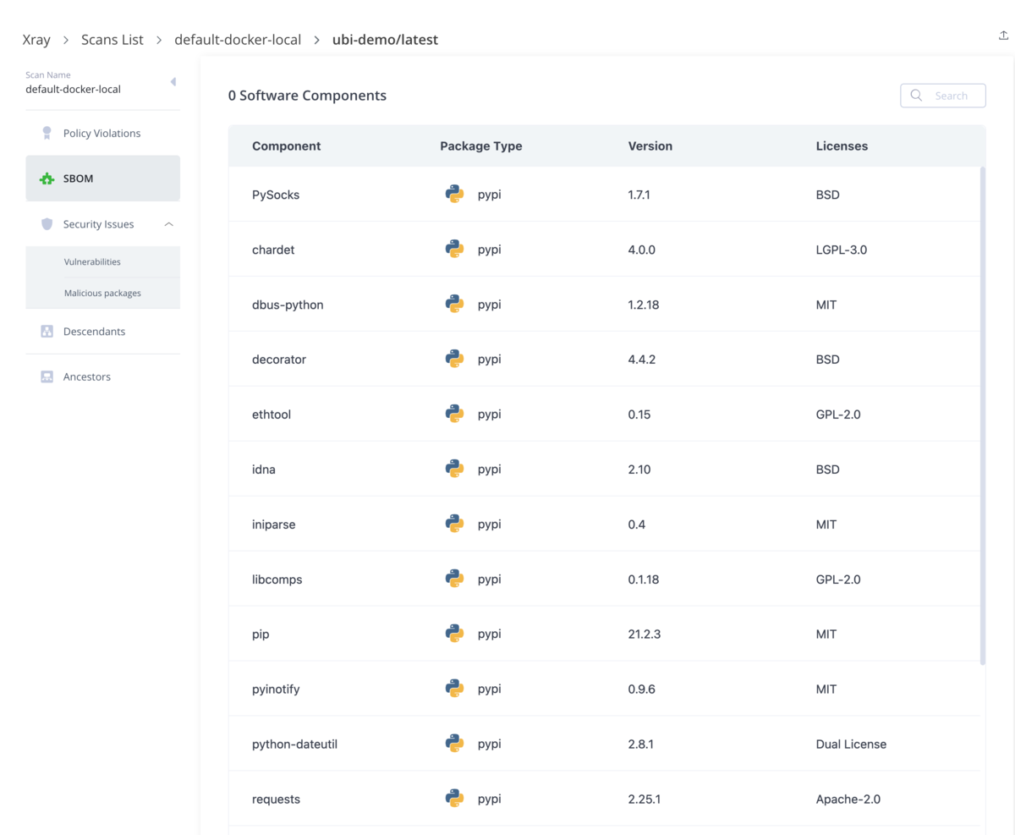Click version 0.1.18 cell

click(644, 580)
